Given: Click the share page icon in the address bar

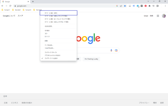Looking at the screenshot, I should (x=121, y=6).
